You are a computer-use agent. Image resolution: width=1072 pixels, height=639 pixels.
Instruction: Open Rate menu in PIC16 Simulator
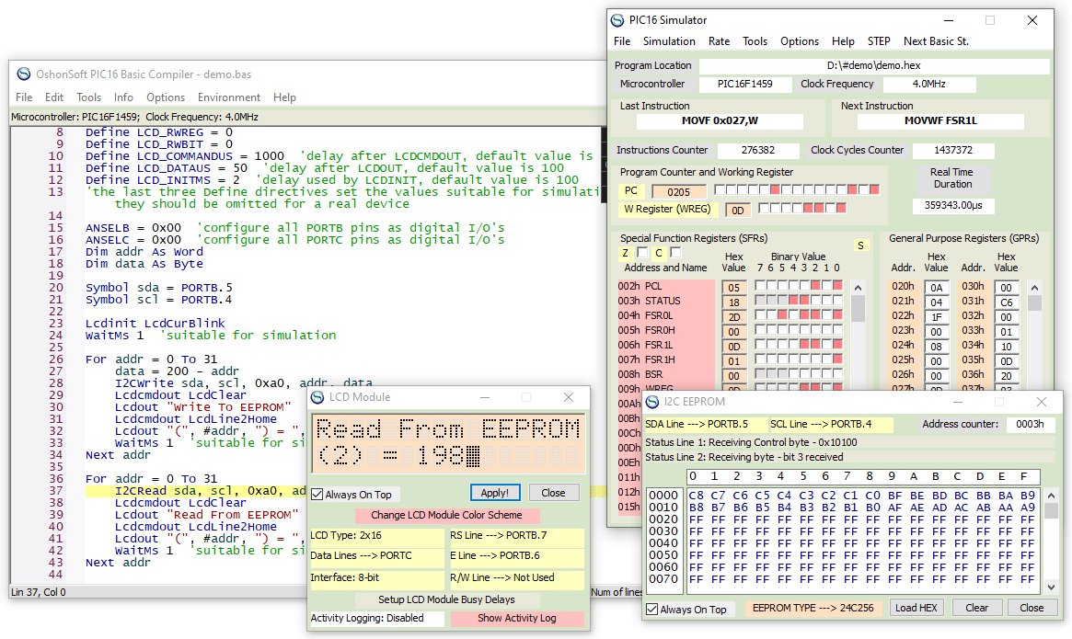click(x=719, y=41)
